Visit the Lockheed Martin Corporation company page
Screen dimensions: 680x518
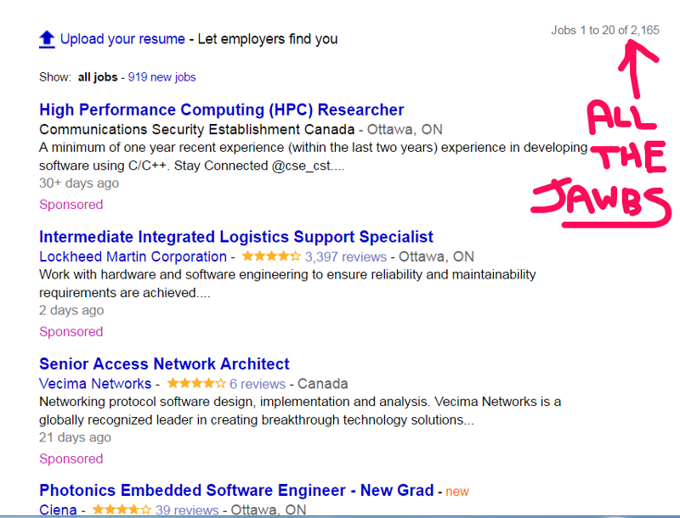(x=133, y=256)
